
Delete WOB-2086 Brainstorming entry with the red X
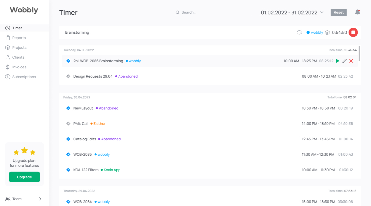pos(351,61)
